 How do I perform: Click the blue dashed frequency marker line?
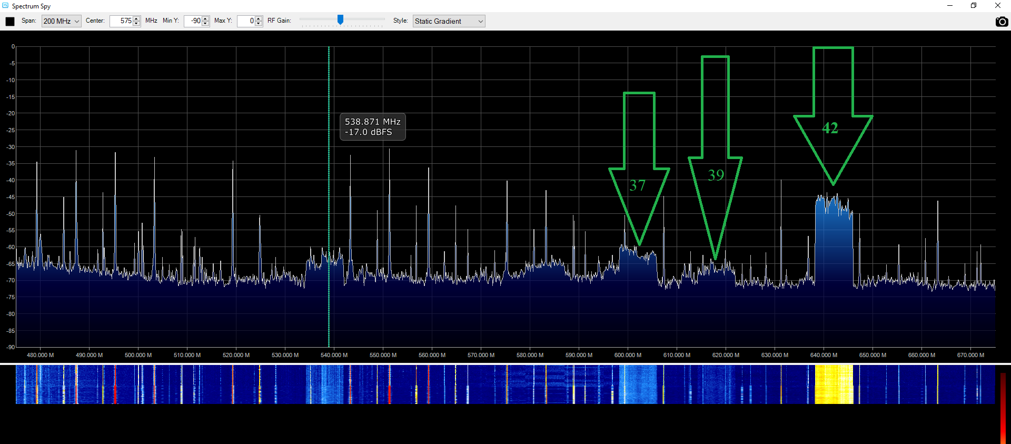click(x=329, y=196)
